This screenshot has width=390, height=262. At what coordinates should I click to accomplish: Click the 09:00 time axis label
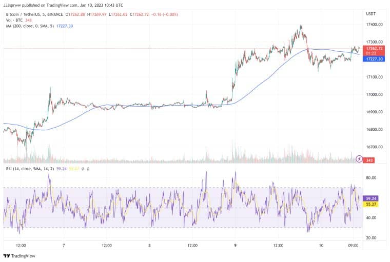click(x=353, y=246)
